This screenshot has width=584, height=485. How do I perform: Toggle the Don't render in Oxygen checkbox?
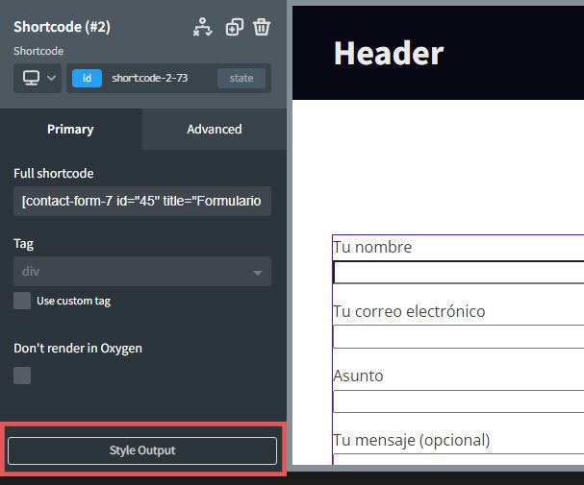tap(22, 376)
